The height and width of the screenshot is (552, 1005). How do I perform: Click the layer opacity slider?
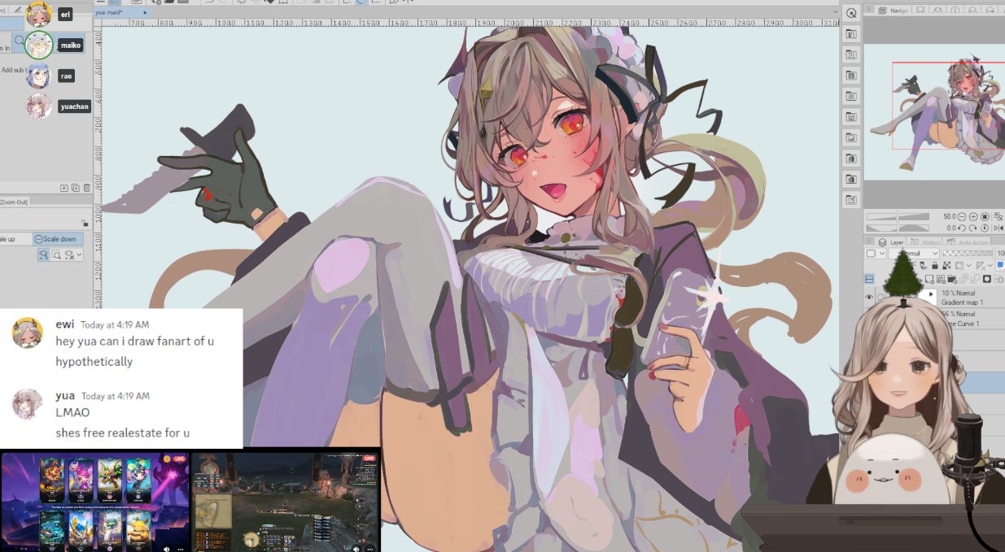(968, 254)
